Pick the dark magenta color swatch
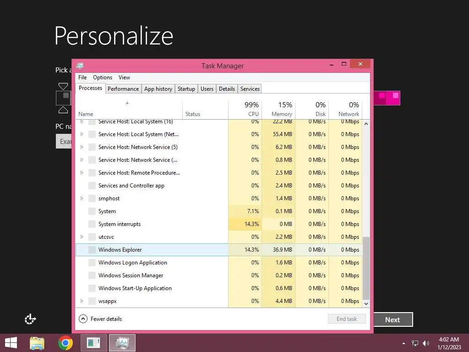This screenshot has width=469, height=352. [380, 98]
